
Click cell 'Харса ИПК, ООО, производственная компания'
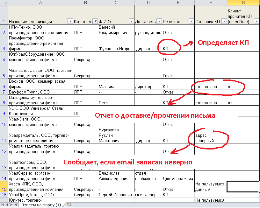(40, 186)
